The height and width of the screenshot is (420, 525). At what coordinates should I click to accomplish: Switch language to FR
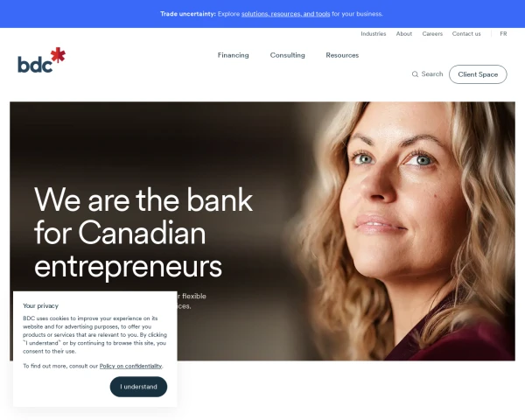[503, 34]
